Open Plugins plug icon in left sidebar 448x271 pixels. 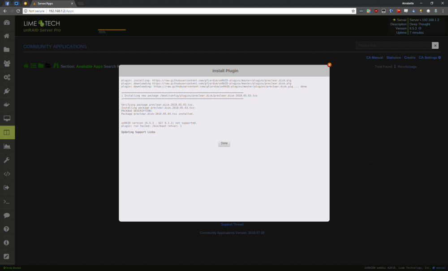tap(7, 91)
